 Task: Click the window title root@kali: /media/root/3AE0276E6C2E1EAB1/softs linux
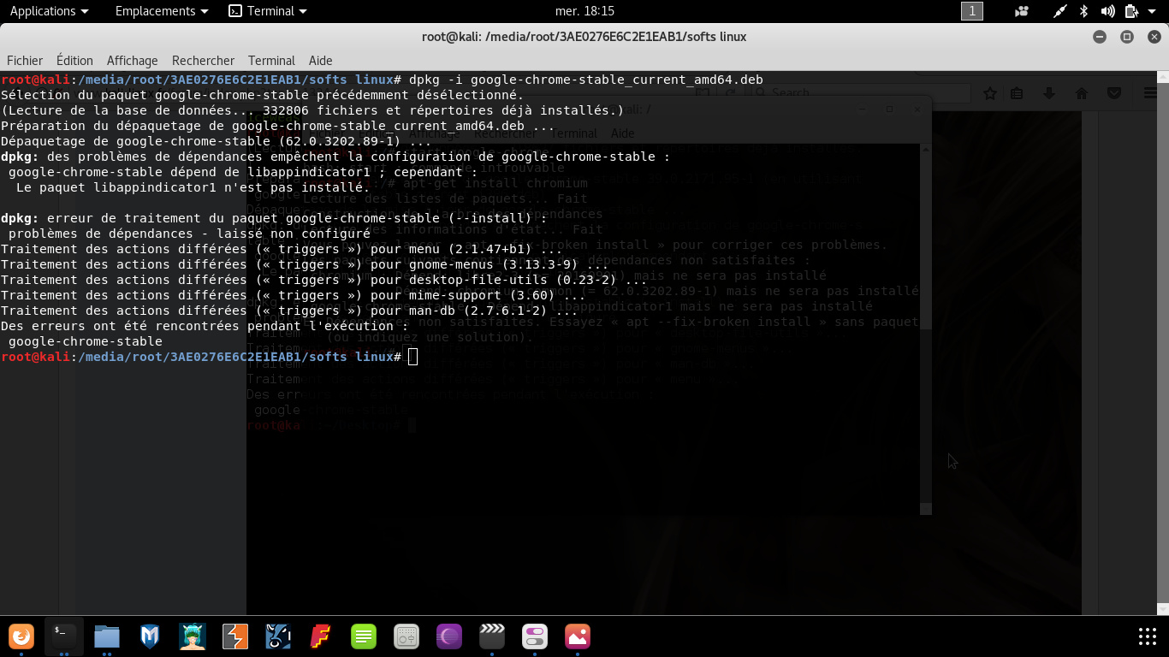click(x=584, y=37)
